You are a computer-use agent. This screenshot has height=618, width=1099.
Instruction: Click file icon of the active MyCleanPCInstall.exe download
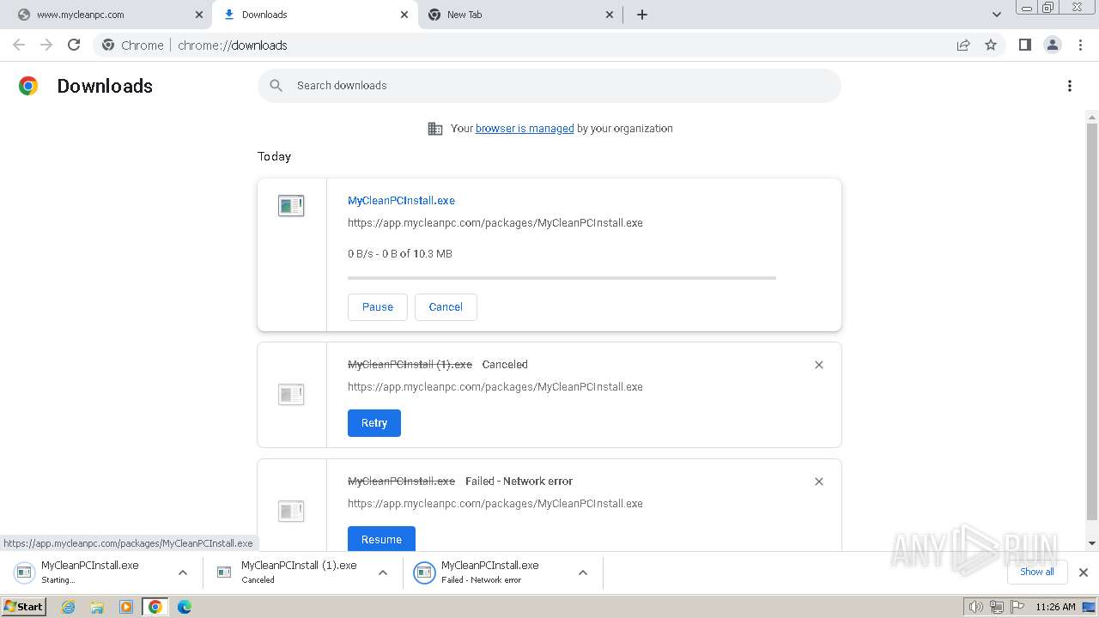(x=291, y=205)
